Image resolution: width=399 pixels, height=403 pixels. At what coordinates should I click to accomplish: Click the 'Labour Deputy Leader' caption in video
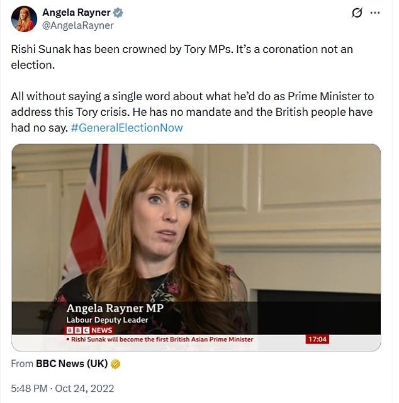[x=107, y=320]
